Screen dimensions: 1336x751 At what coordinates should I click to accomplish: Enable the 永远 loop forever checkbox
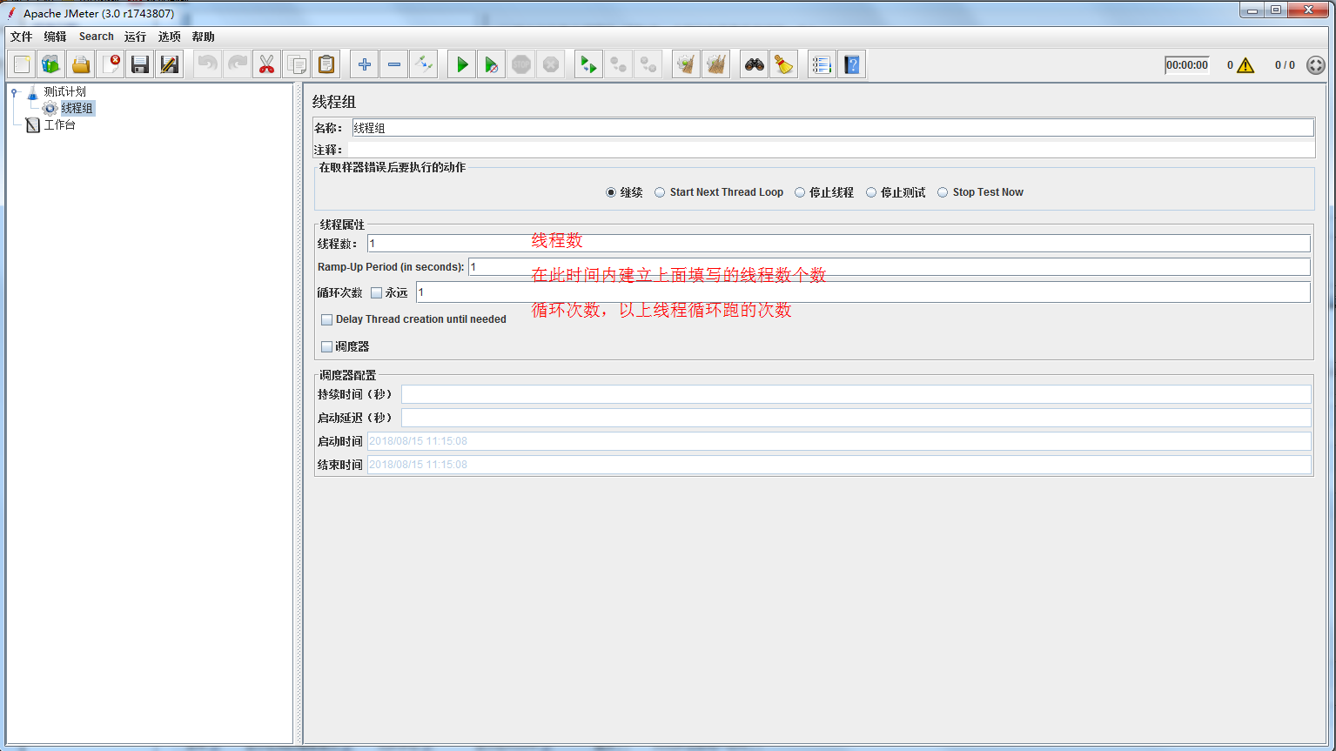(x=377, y=292)
